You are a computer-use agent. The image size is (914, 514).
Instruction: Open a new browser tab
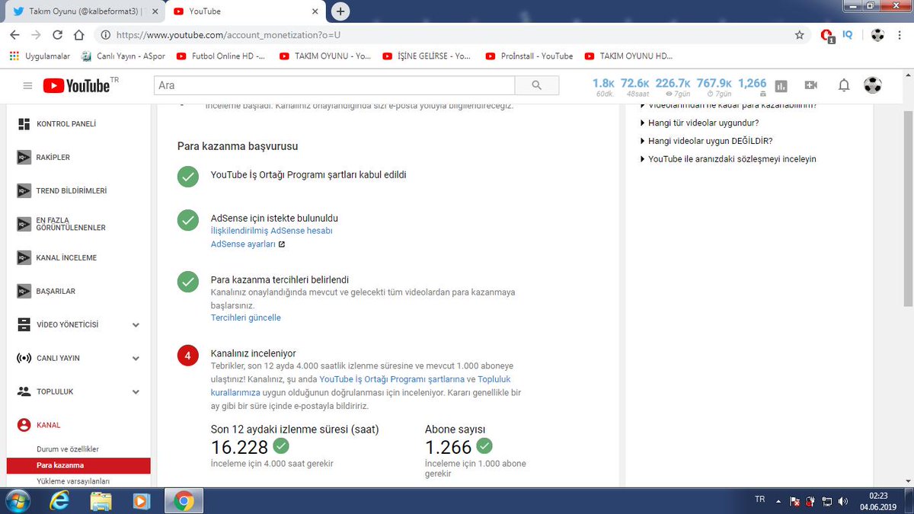point(340,11)
